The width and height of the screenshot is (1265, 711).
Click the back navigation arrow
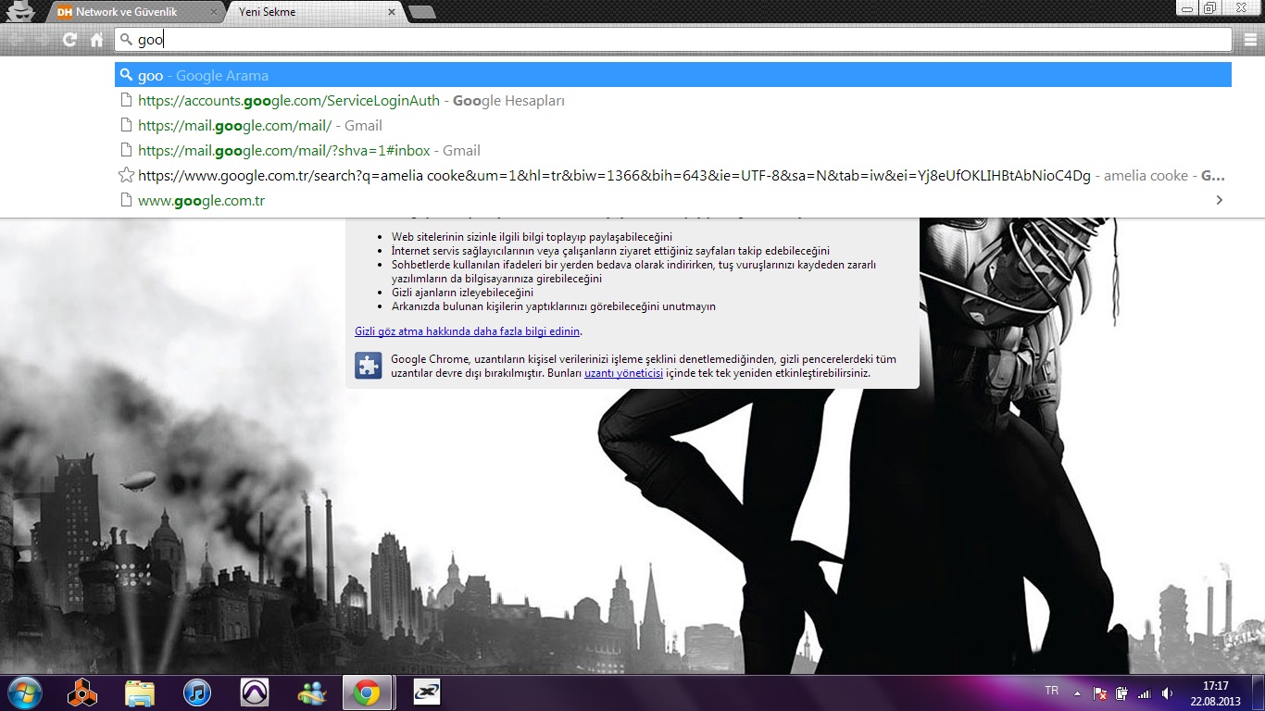tap(18, 40)
